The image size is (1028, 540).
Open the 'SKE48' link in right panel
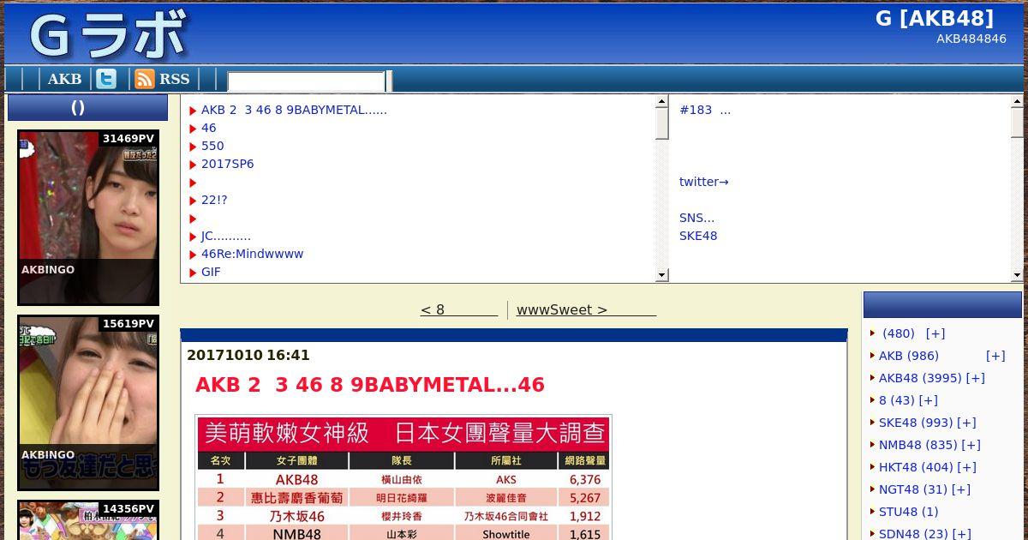(698, 236)
